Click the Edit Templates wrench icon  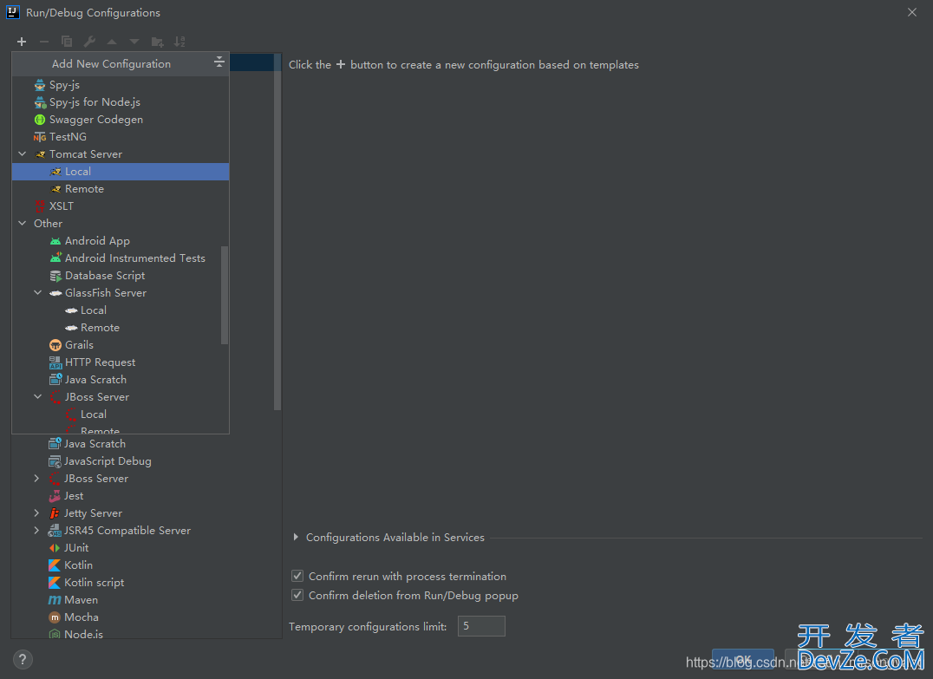click(89, 42)
